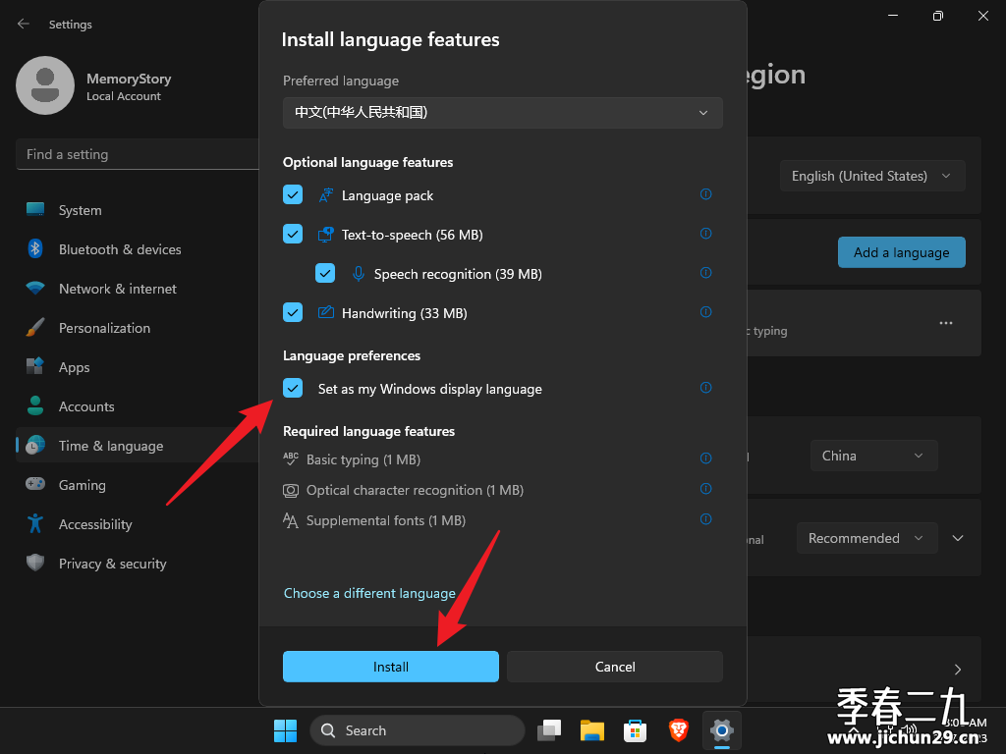Open the China region dropdown

pos(873,456)
